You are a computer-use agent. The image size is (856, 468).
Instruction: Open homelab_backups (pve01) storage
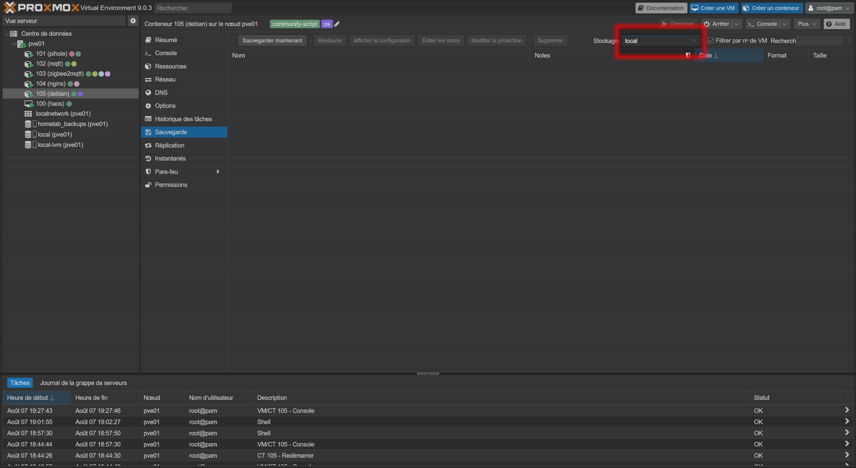73,124
